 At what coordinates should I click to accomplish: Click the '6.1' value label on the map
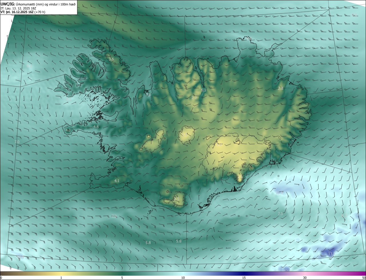(204, 90)
